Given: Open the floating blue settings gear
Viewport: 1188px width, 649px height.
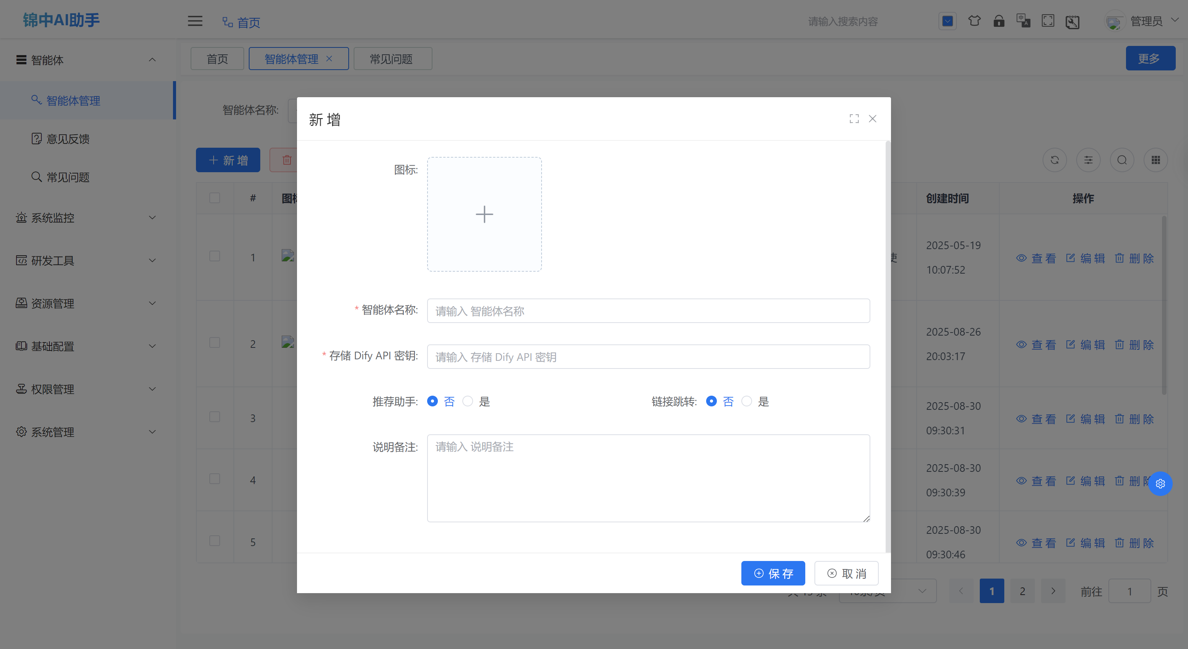Looking at the screenshot, I should (1160, 484).
